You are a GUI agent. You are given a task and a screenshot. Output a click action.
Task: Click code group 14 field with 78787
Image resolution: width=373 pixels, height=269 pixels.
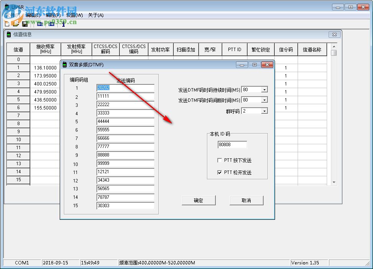125,197
